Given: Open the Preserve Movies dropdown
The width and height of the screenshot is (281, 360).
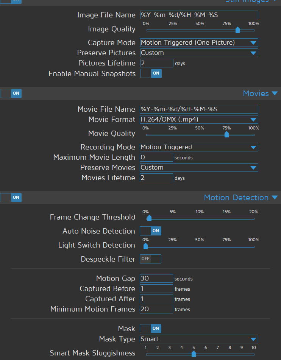Looking at the screenshot, I should (x=199, y=167).
